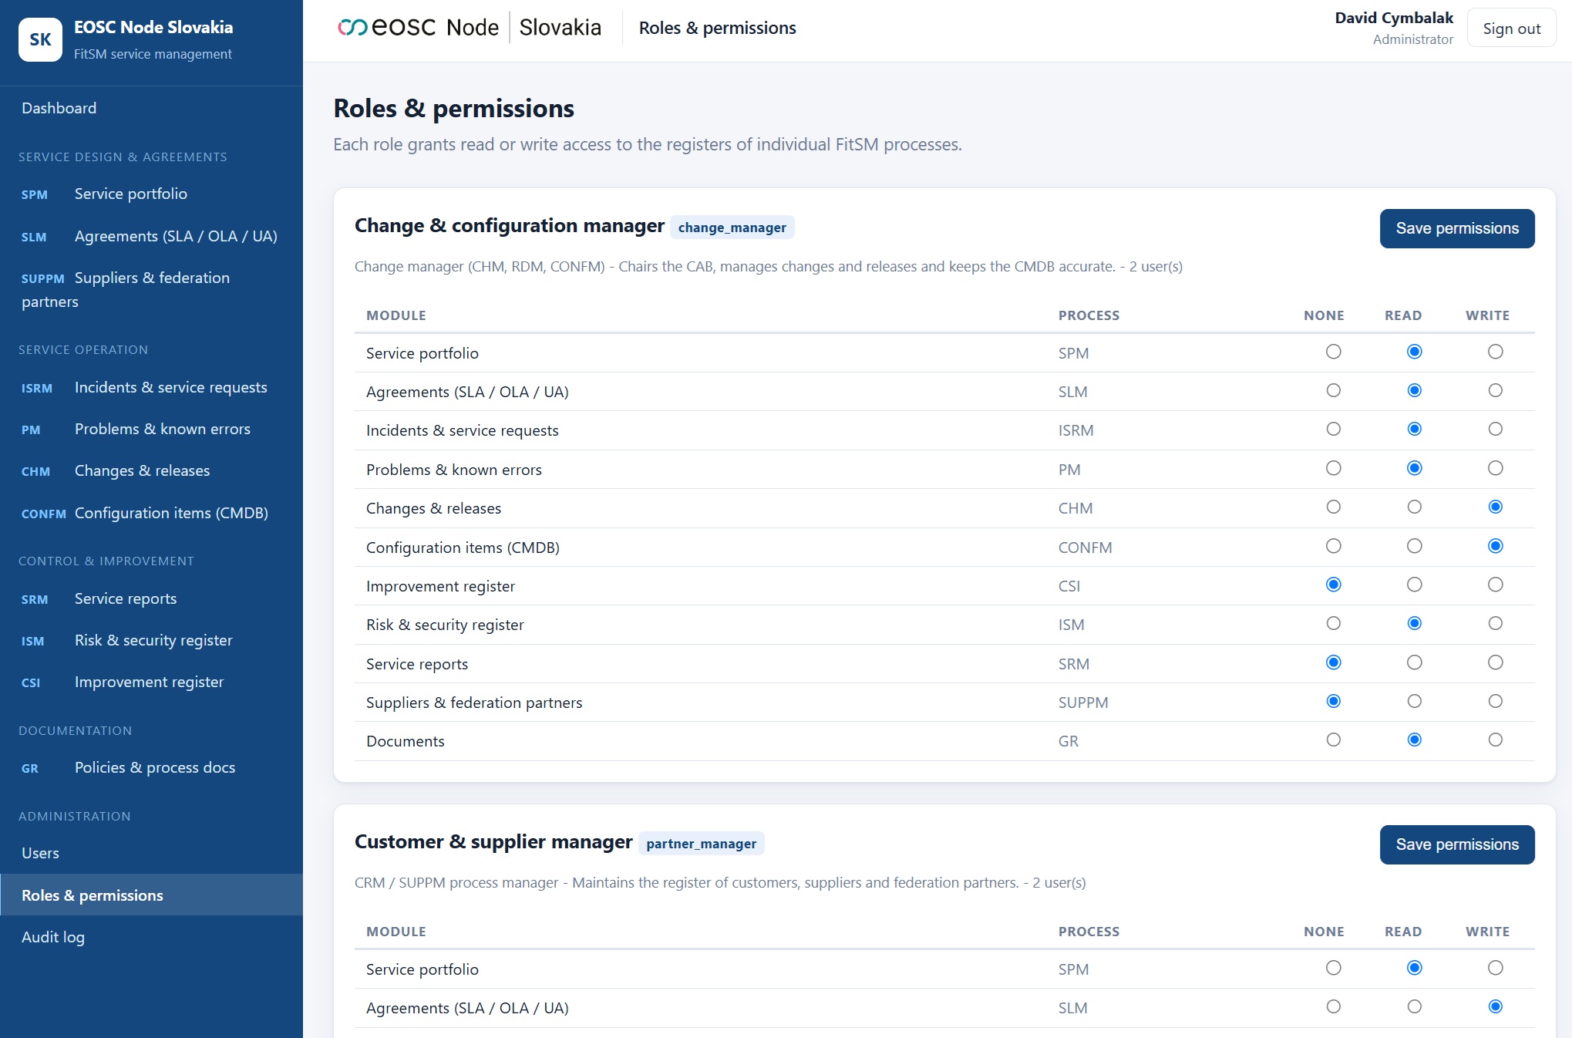Click the Administrator role label under user name
1572x1038 pixels.
point(1412,39)
